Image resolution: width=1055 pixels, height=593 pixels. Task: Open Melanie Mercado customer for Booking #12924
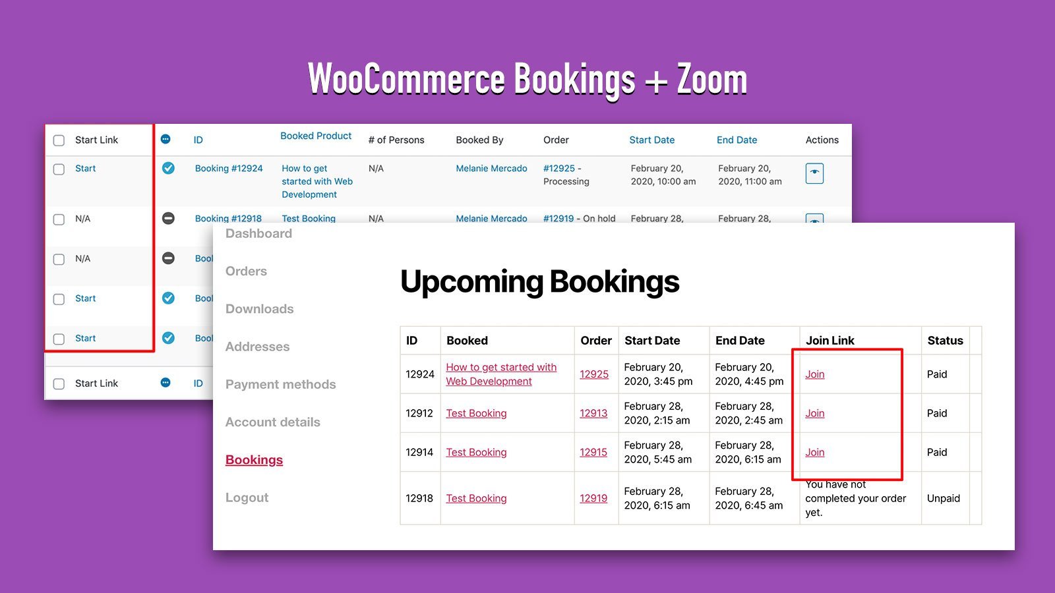tap(491, 168)
